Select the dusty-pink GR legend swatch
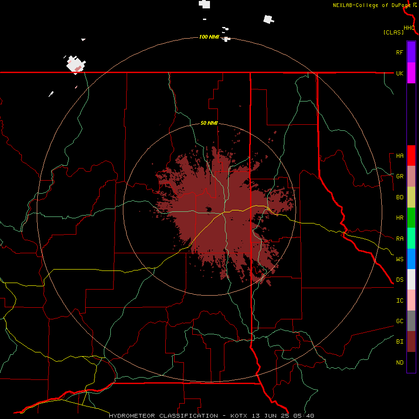Screen dimensions: 419x419 point(411,176)
